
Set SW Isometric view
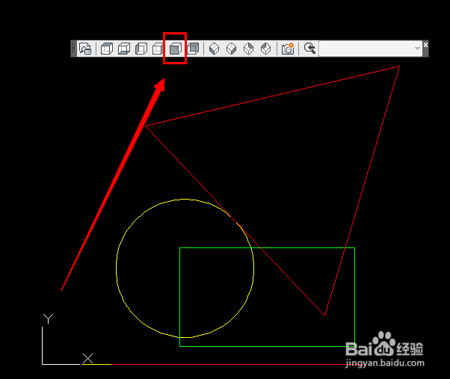click(x=214, y=49)
